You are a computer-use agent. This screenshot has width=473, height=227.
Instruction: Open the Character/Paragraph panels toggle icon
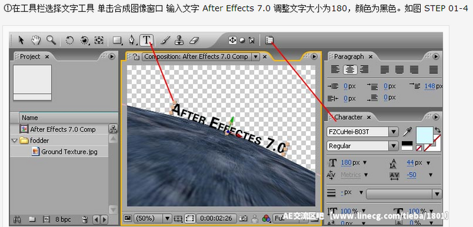tap(269, 40)
